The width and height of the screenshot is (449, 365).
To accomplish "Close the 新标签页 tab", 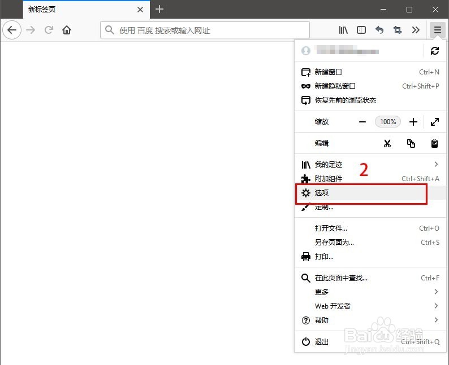I will click(x=140, y=10).
